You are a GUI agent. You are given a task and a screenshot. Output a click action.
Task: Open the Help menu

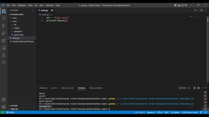point(57,5)
